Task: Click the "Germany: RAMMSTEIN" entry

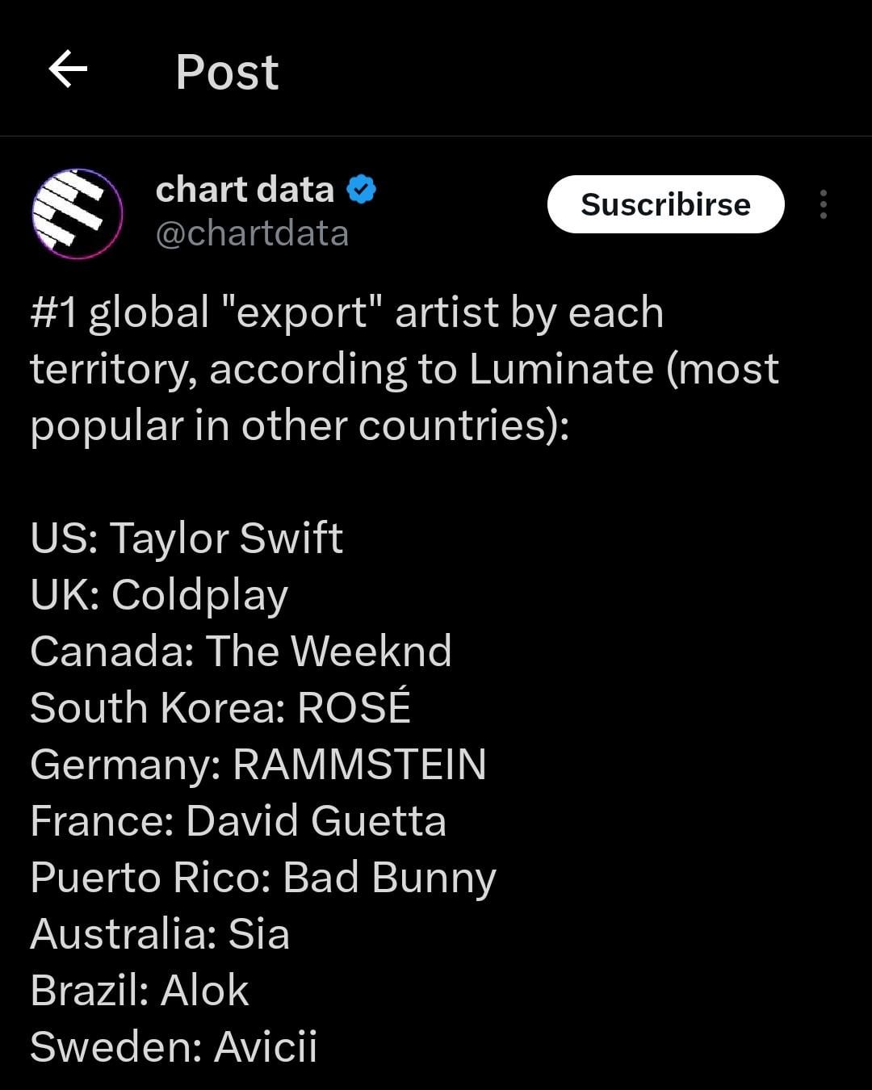Action: pos(257,763)
